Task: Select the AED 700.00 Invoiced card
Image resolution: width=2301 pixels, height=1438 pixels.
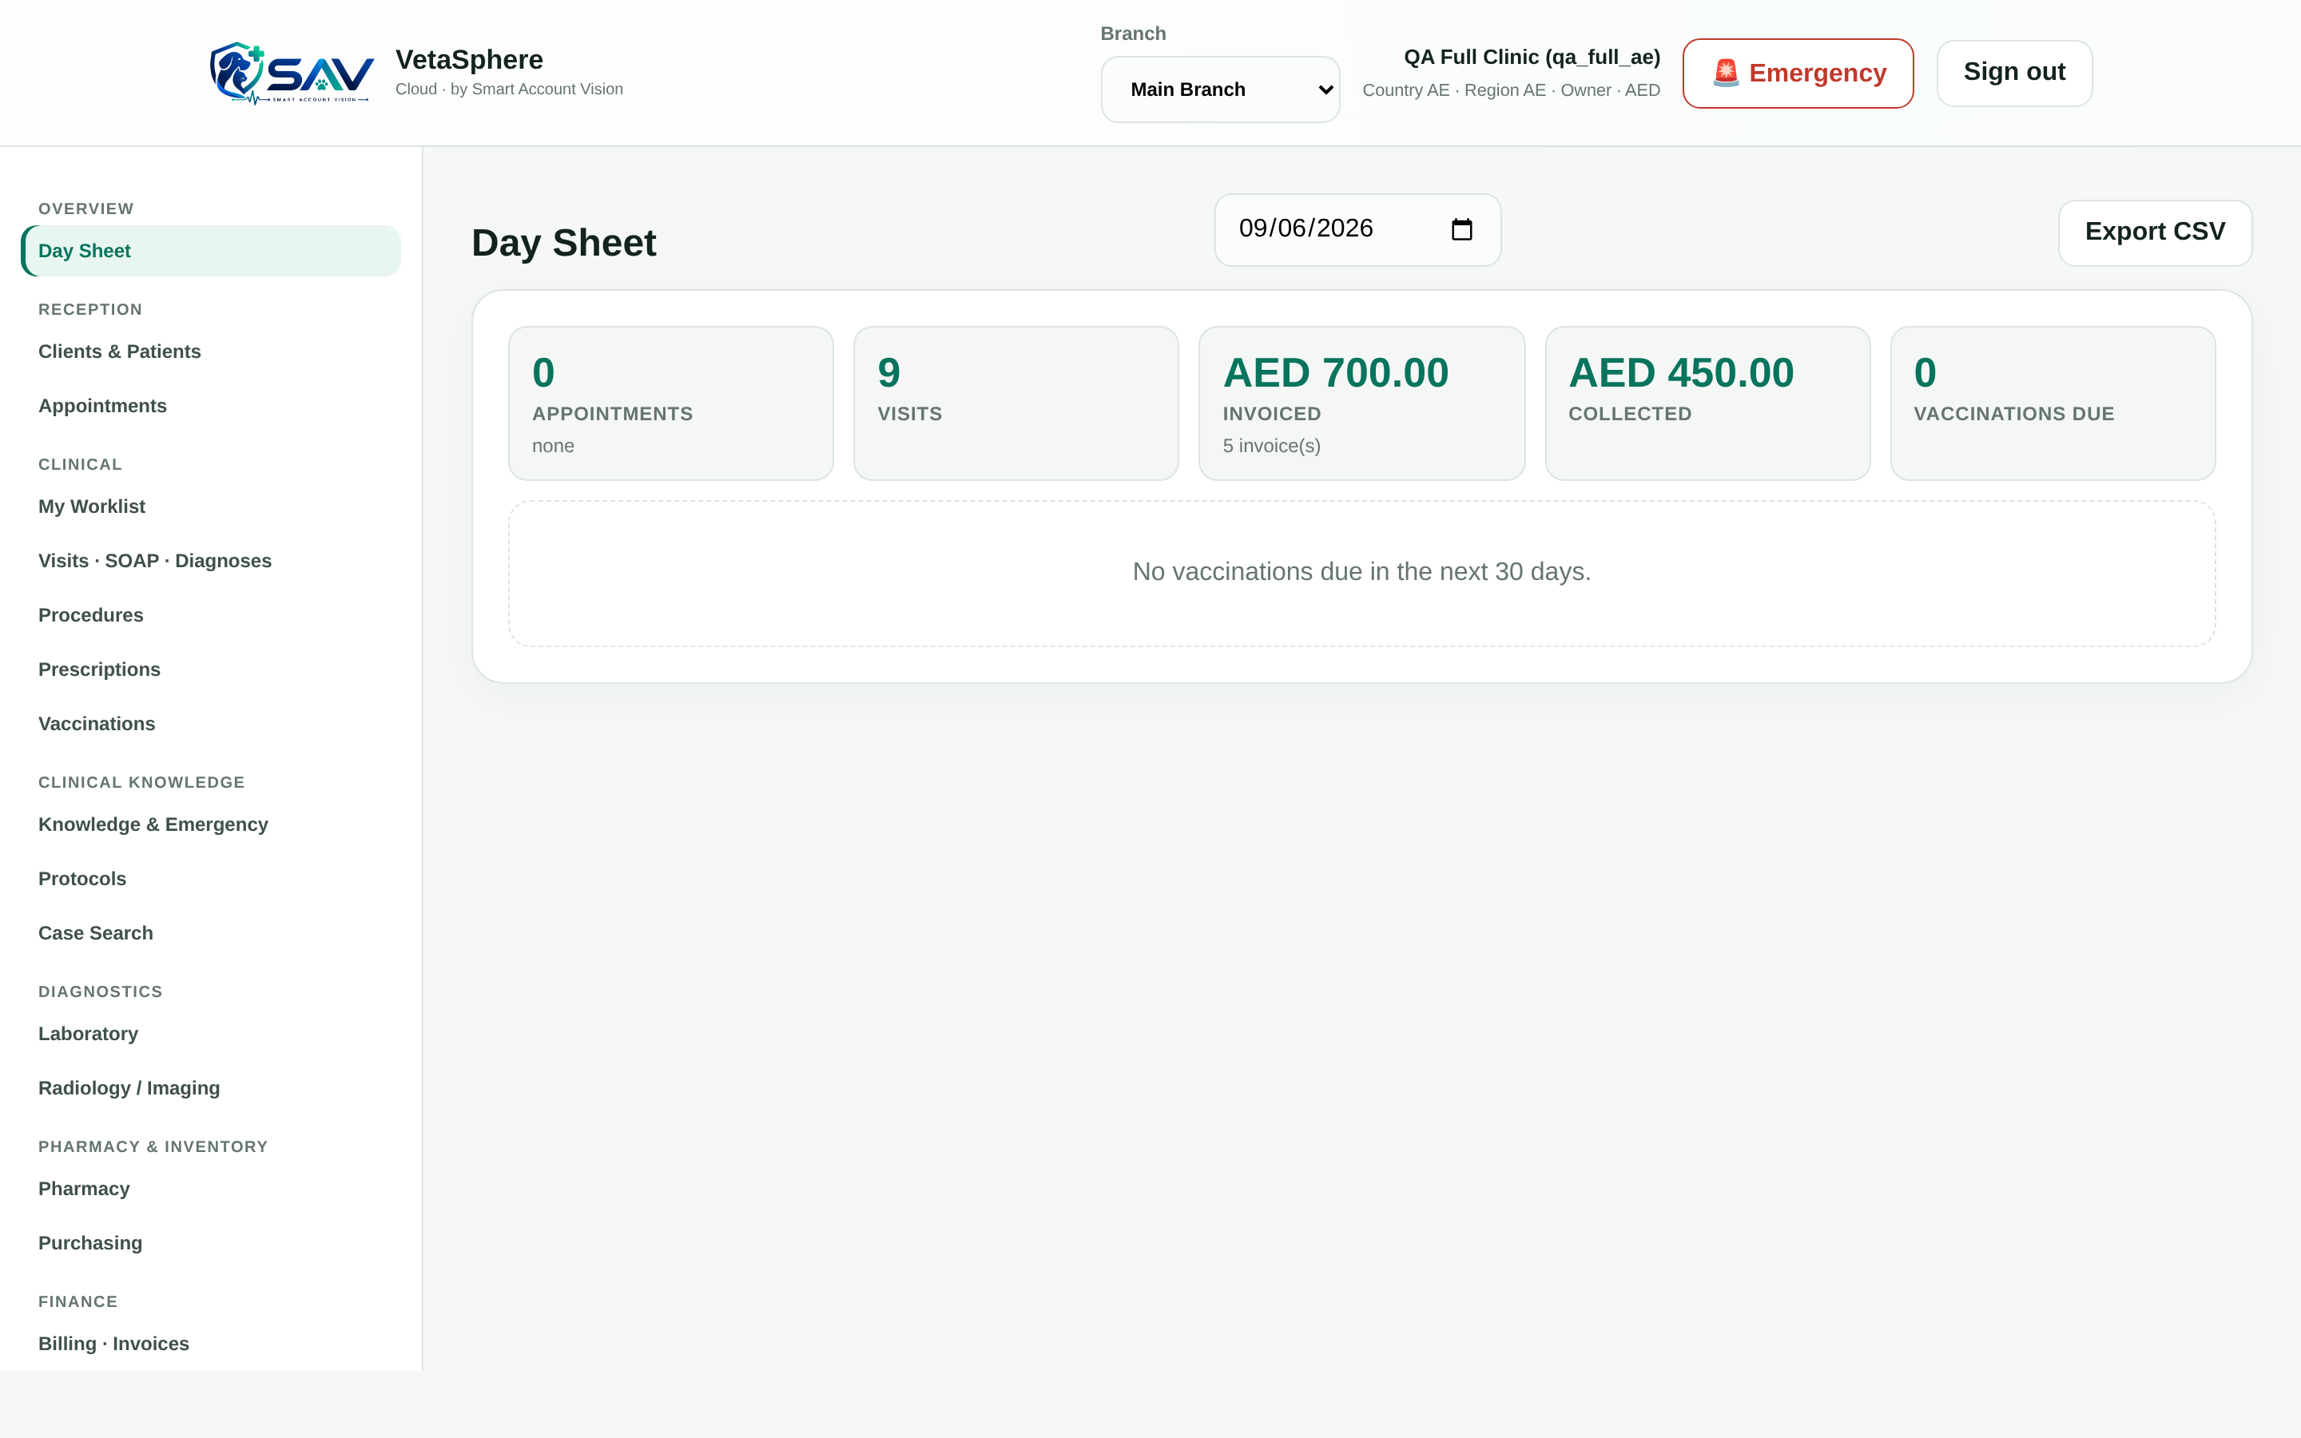Action: [1361, 403]
